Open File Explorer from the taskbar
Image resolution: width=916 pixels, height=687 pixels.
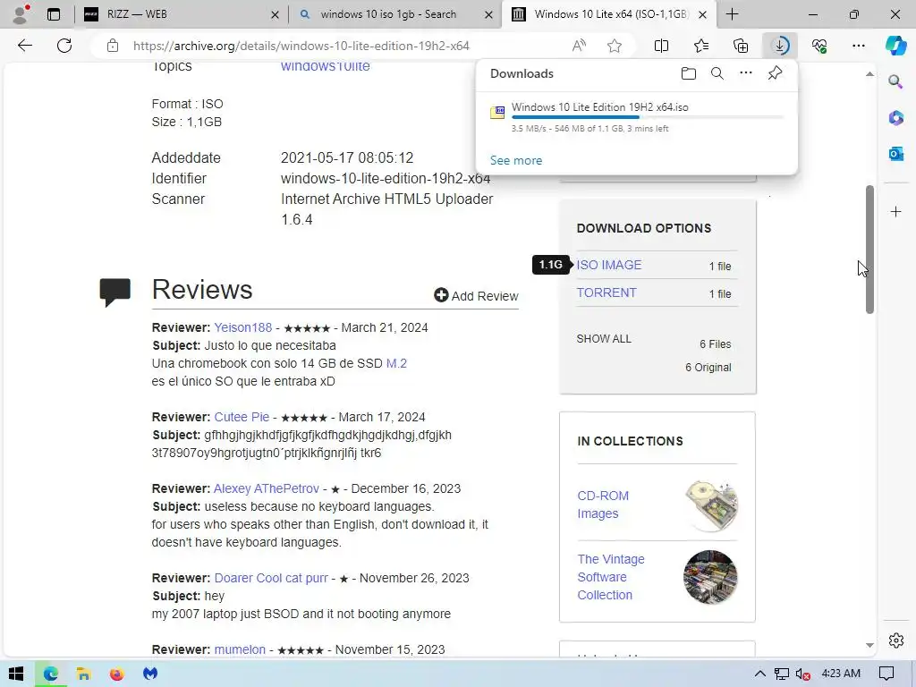(83, 674)
